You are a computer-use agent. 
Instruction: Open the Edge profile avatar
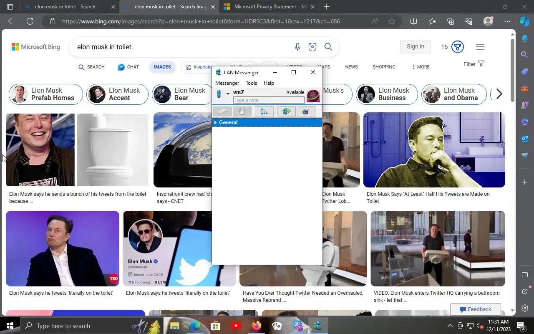tap(488, 21)
